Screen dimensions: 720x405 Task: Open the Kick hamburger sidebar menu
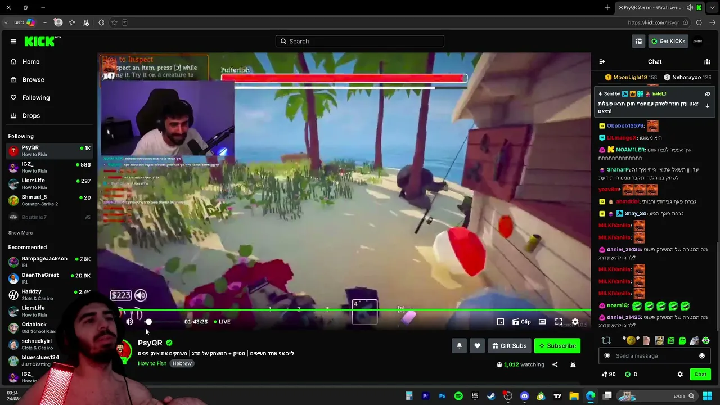(x=13, y=41)
